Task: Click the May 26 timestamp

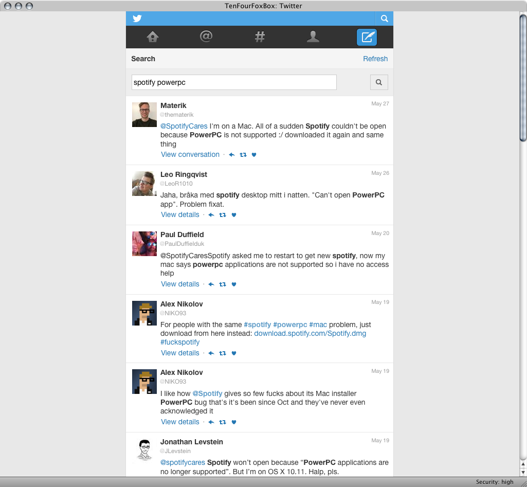Action: [x=380, y=173]
